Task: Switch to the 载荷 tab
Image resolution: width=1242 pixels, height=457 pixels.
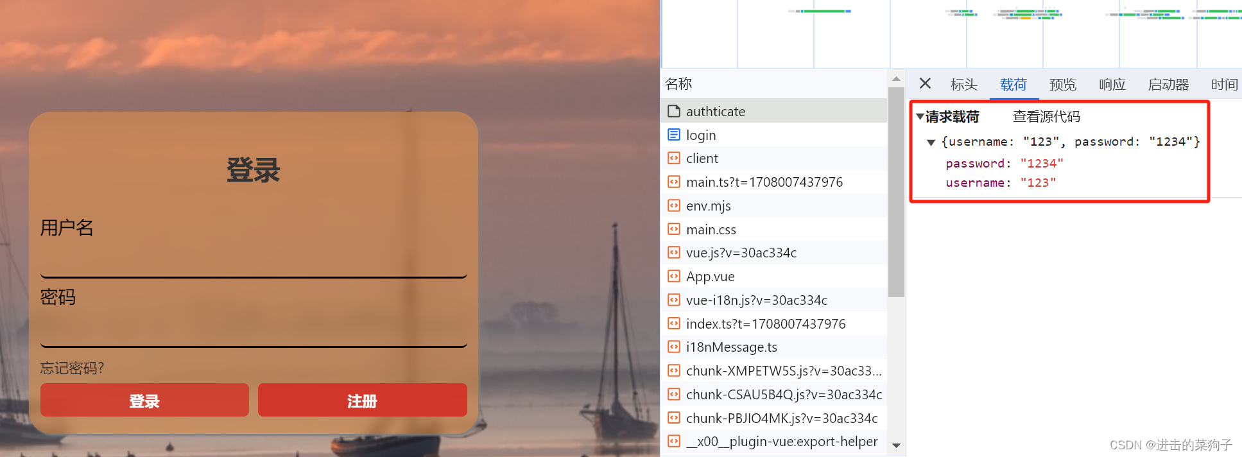Action: point(1013,84)
